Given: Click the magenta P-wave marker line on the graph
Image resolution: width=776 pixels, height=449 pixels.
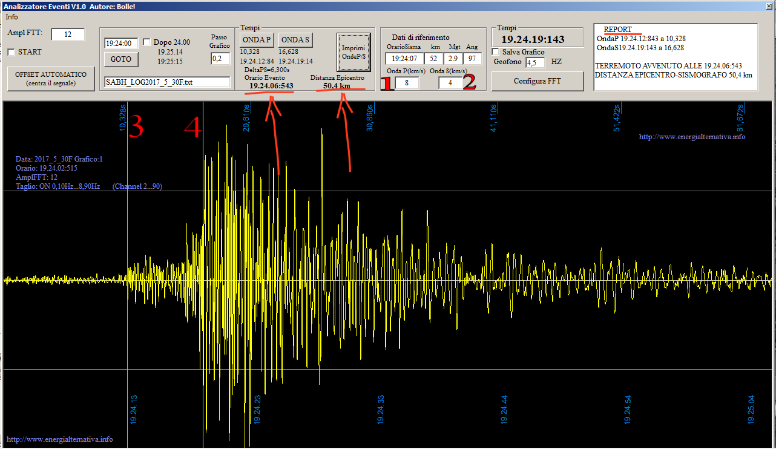Looking at the screenshot, I should tap(128, 275).
